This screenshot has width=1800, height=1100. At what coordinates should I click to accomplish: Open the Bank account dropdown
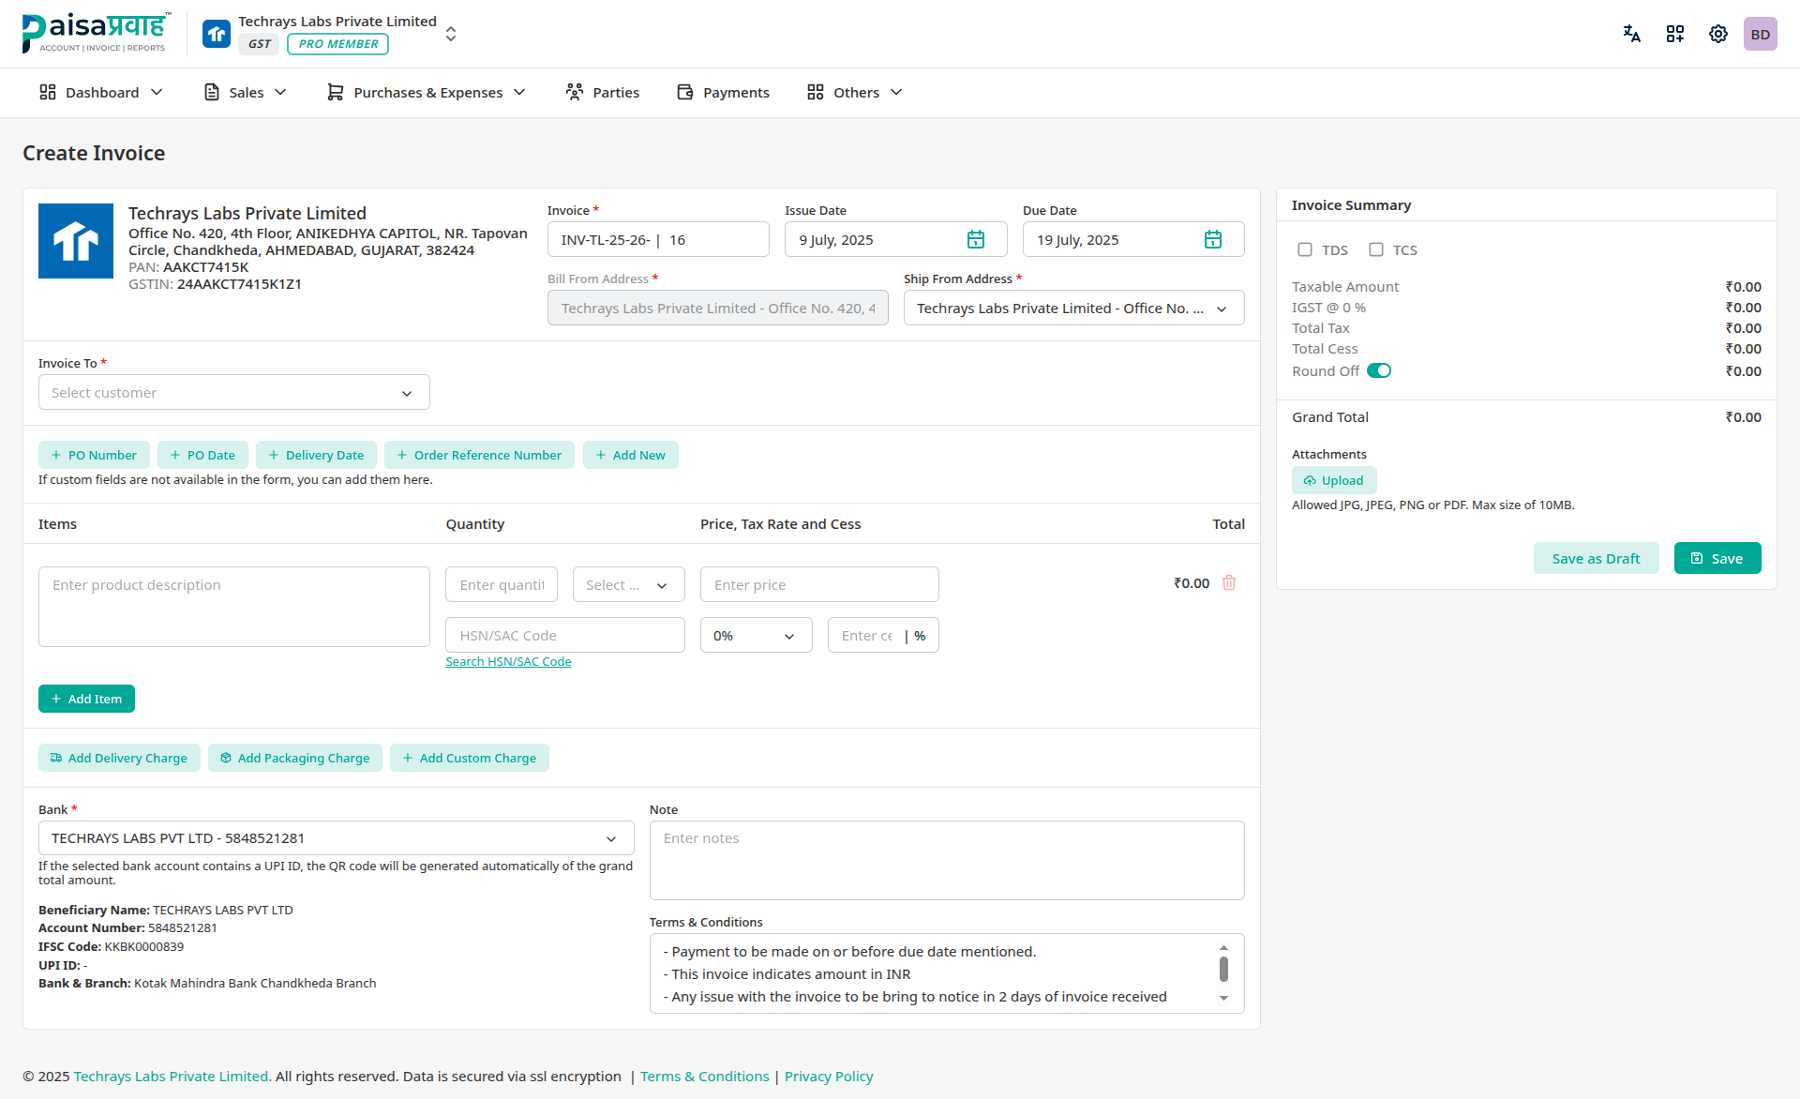(x=337, y=838)
